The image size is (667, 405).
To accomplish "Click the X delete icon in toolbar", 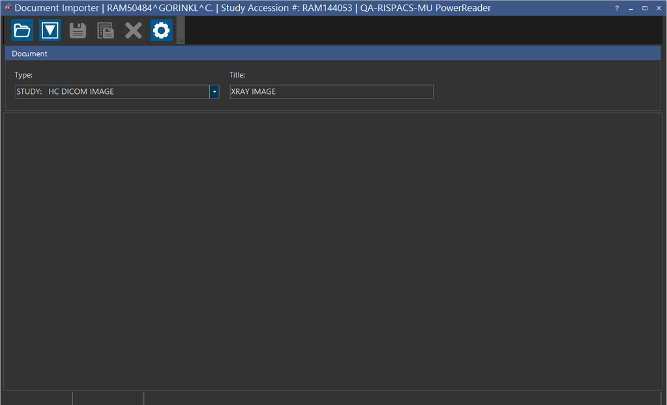I will [x=134, y=30].
